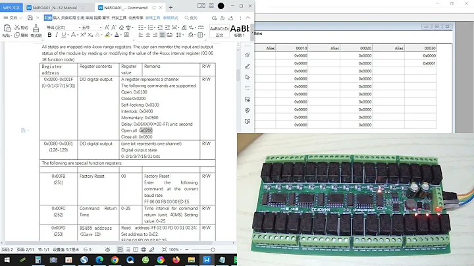Open the 文件 menu
The width and height of the screenshot is (474, 266).
pyautogui.click(x=13, y=18)
